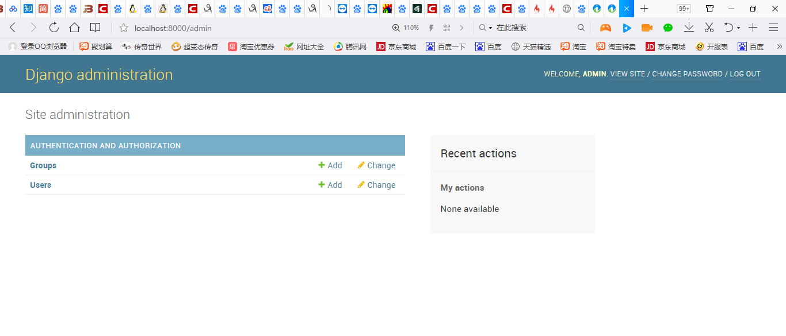Image resolution: width=786 pixels, height=336 pixels.
Task: Click the 110% zoom magnifier indicator
Action: click(x=405, y=28)
